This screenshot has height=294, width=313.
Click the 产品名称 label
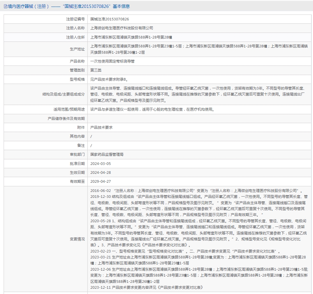(77, 61)
